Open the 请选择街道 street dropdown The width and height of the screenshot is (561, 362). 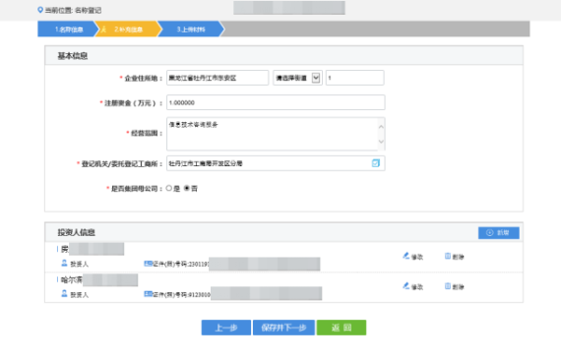297,78
